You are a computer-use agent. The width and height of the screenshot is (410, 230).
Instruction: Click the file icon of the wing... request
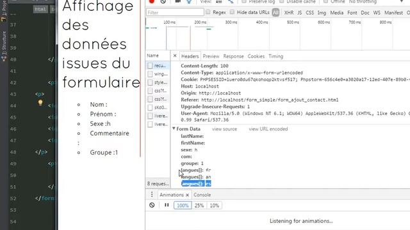[150, 74]
